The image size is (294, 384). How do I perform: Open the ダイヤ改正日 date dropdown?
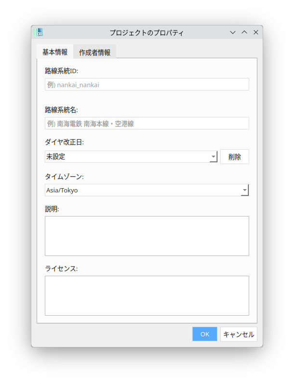tap(214, 157)
